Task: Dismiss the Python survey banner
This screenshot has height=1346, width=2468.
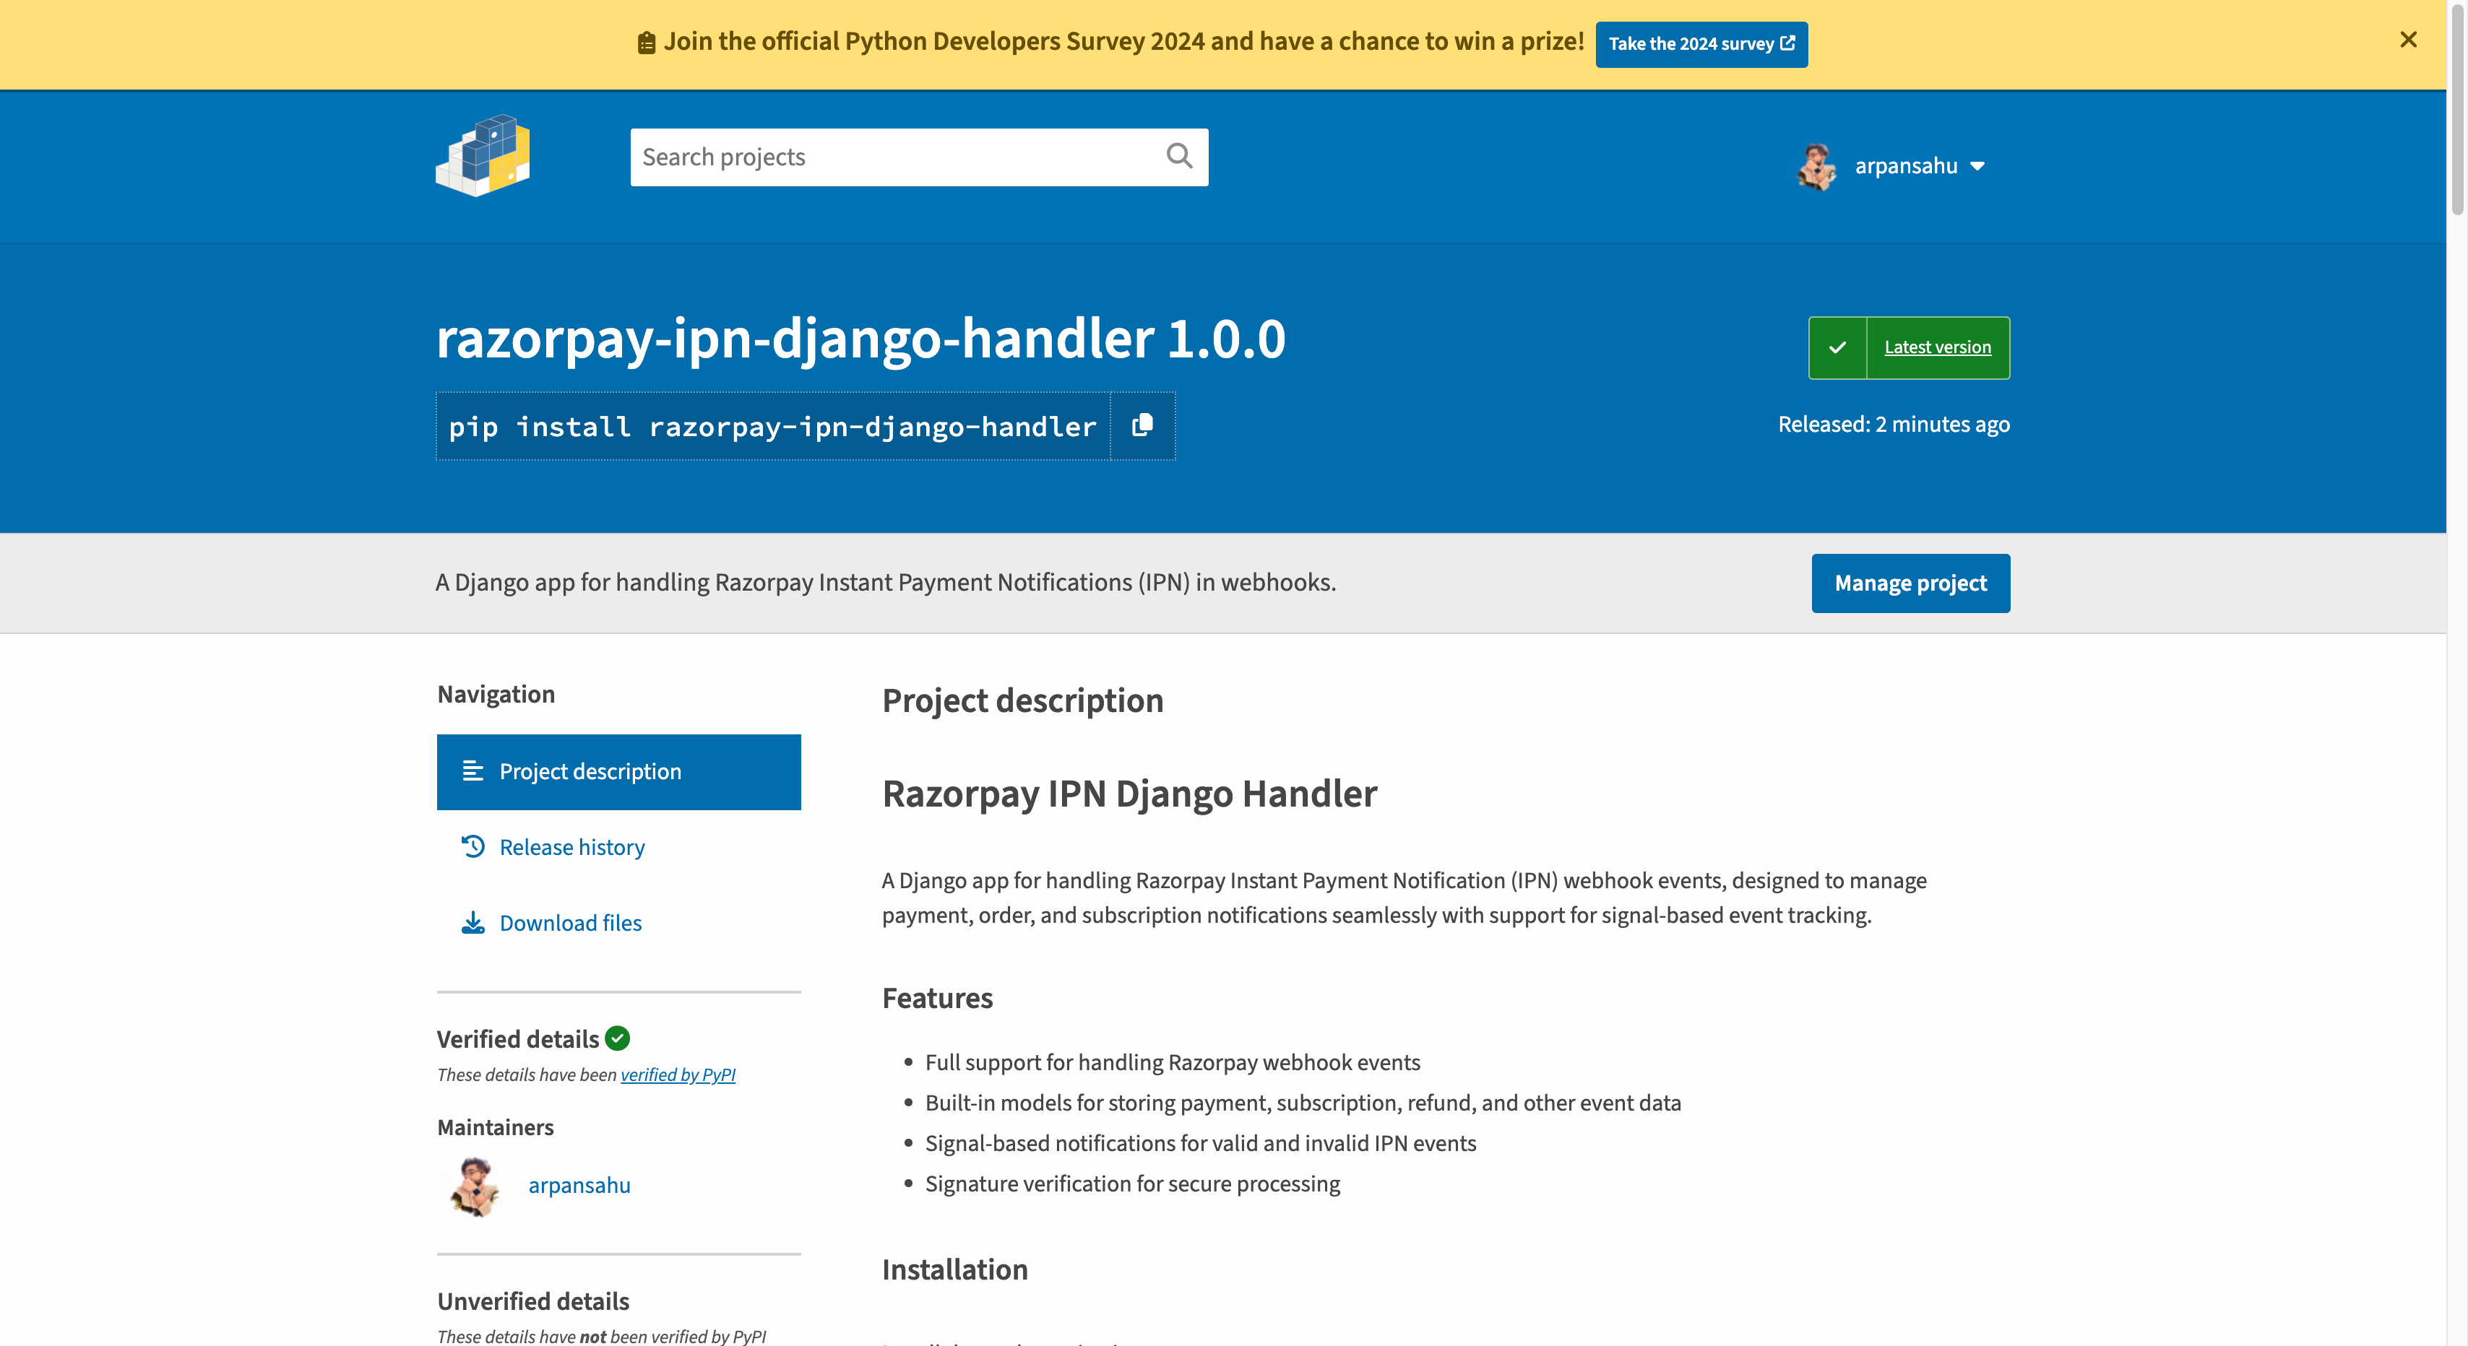Action: [2407, 40]
